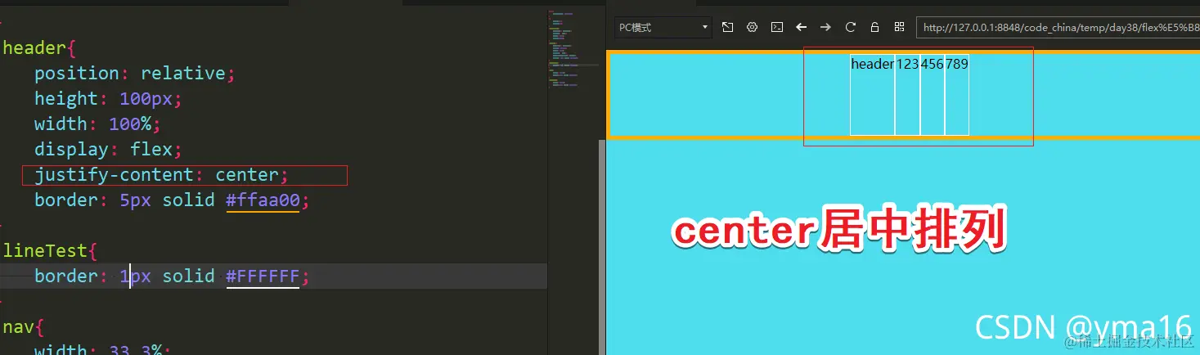The image size is (1200, 355).
Task: Click the '456' box in preview
Action: point(933,94)
